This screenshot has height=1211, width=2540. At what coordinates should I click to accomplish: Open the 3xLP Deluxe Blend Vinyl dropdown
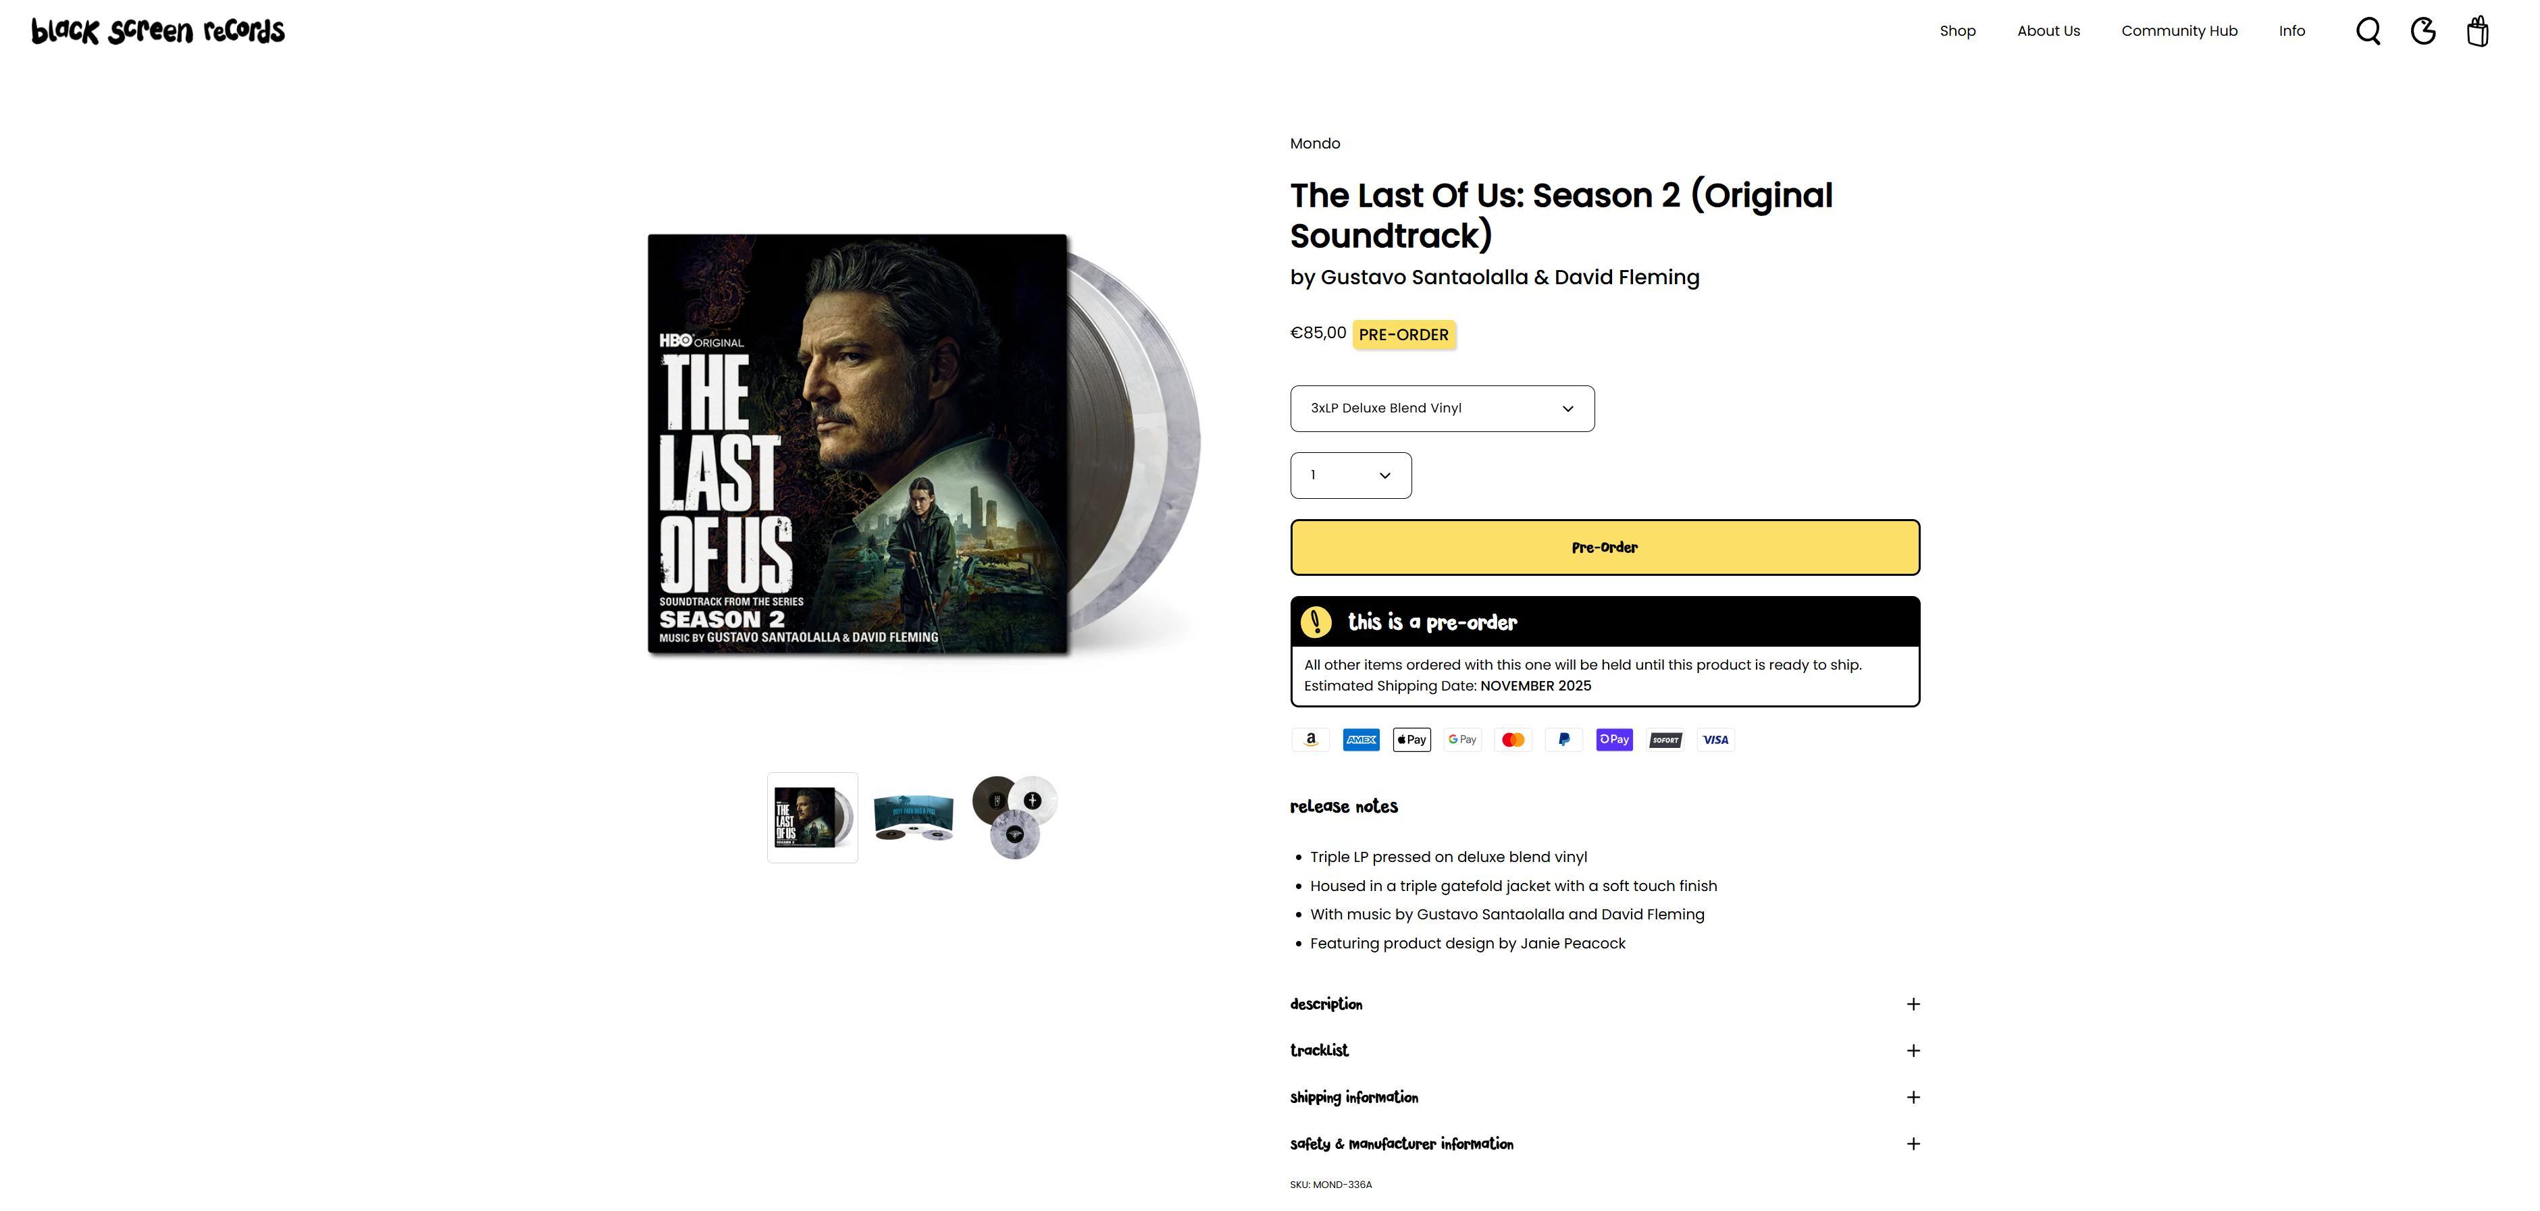point(1442,409)
